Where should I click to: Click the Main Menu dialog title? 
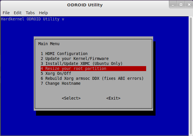point(49,44)
